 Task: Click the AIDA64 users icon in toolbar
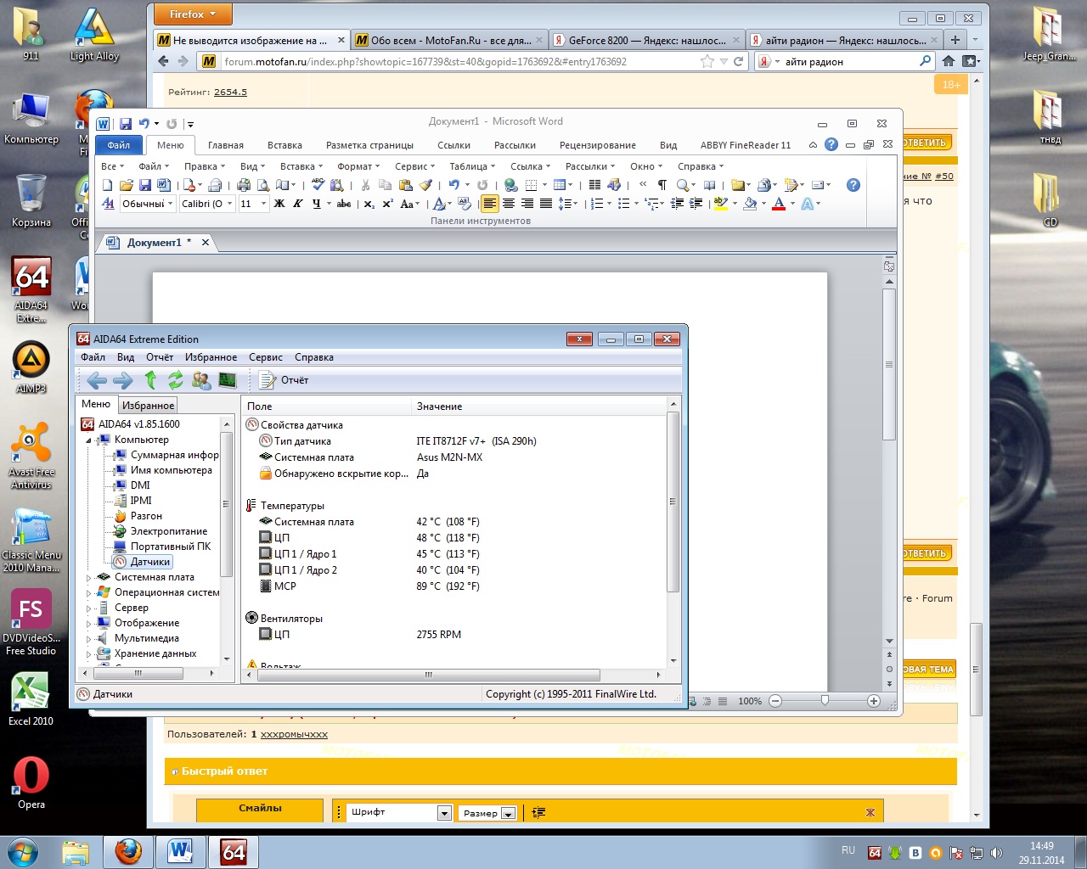[201, 380]
